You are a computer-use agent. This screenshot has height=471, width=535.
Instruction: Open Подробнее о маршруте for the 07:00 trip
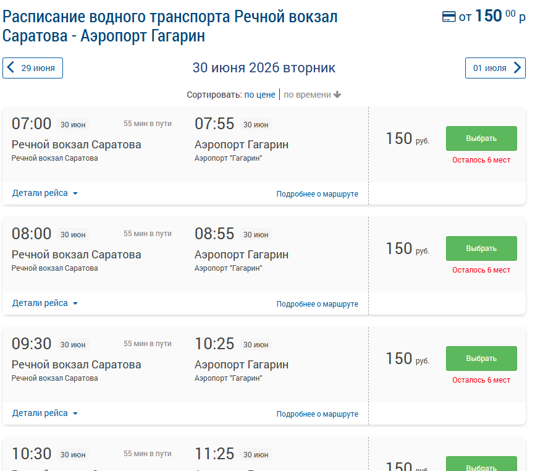318,194
